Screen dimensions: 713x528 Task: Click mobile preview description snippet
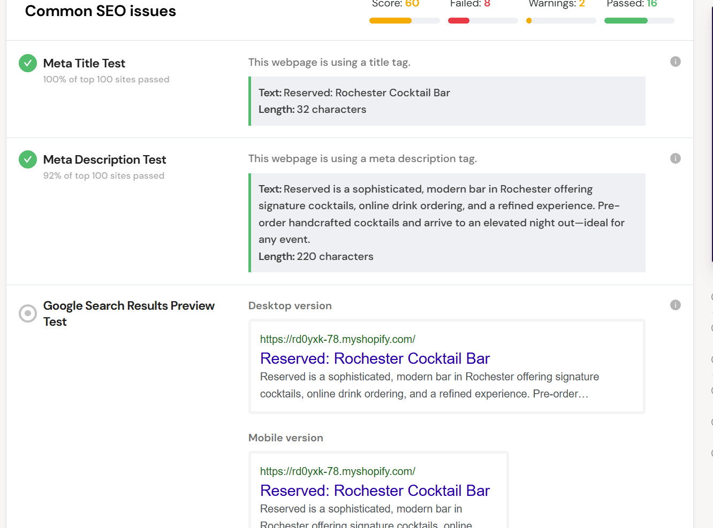(x=366, y=516)
